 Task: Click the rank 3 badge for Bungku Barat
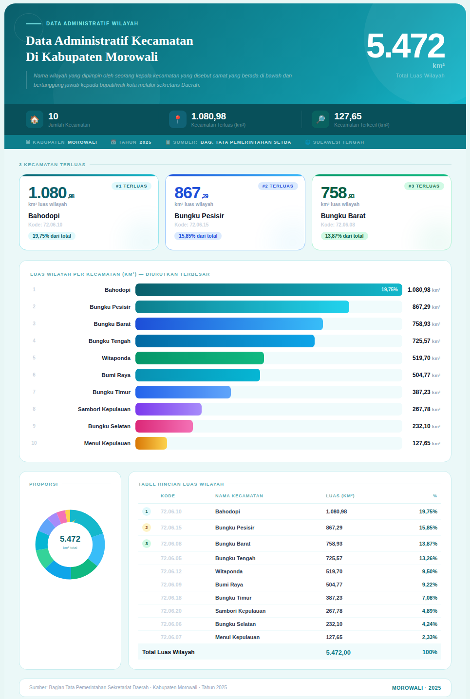pyautogui.click(x=147, y=544)
